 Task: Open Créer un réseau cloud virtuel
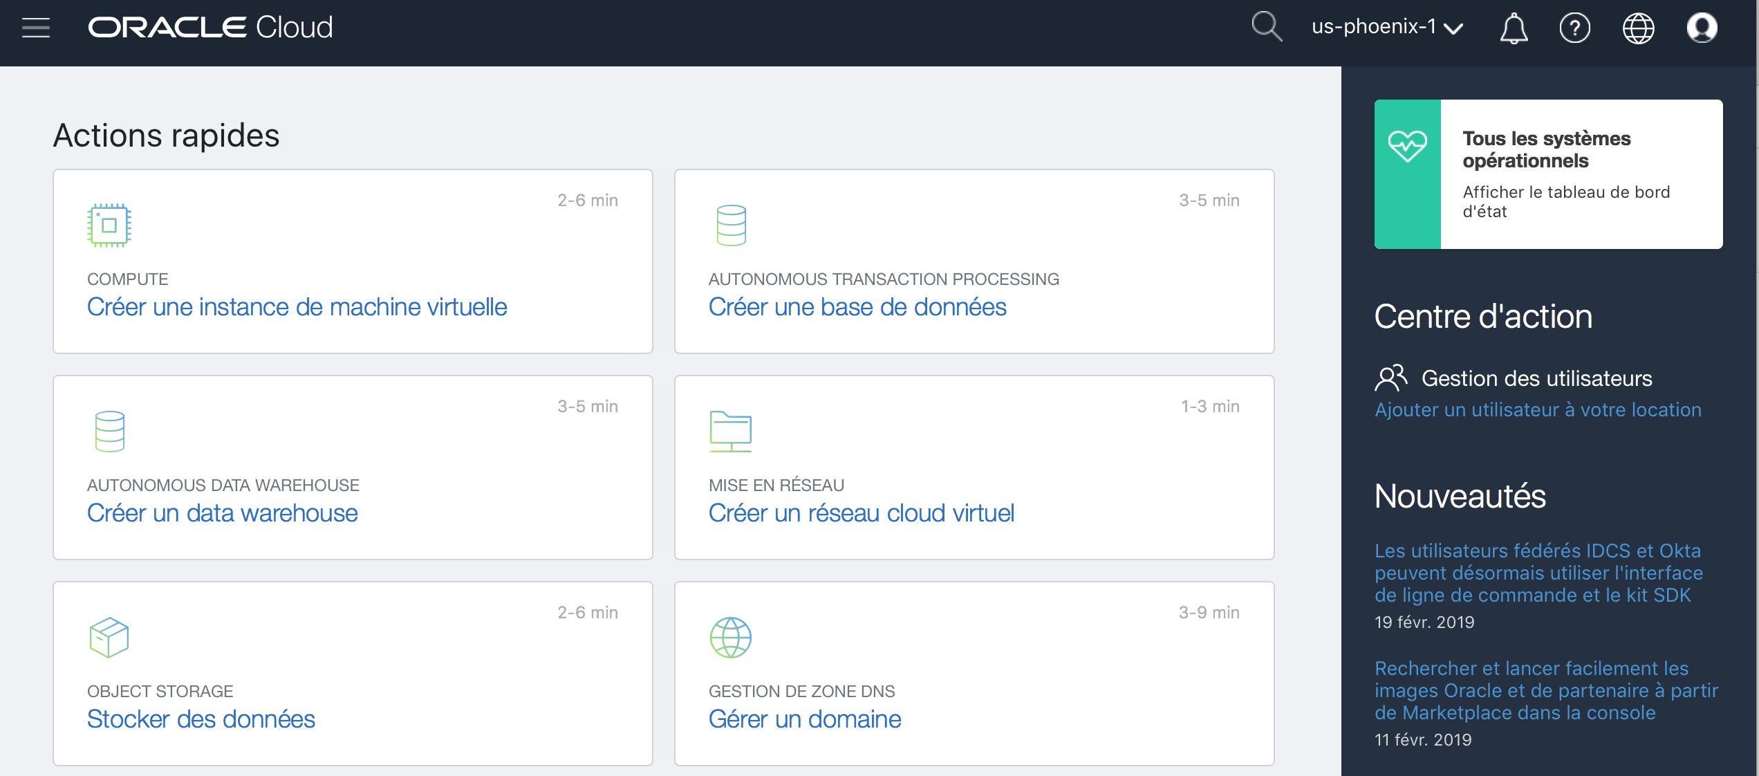click(861, 513)
